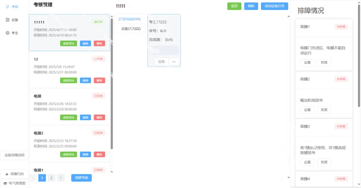
Task: Open 电气原理图 from sidebar bottom
Action: coord(14,183)
